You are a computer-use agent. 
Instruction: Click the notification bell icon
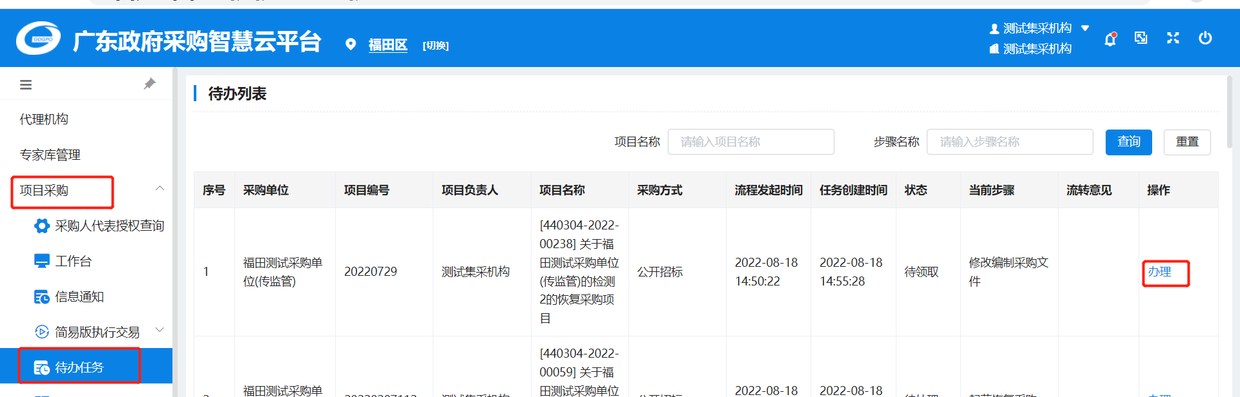1110,39
